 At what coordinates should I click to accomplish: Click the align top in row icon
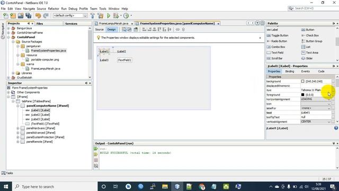(159, 30)
